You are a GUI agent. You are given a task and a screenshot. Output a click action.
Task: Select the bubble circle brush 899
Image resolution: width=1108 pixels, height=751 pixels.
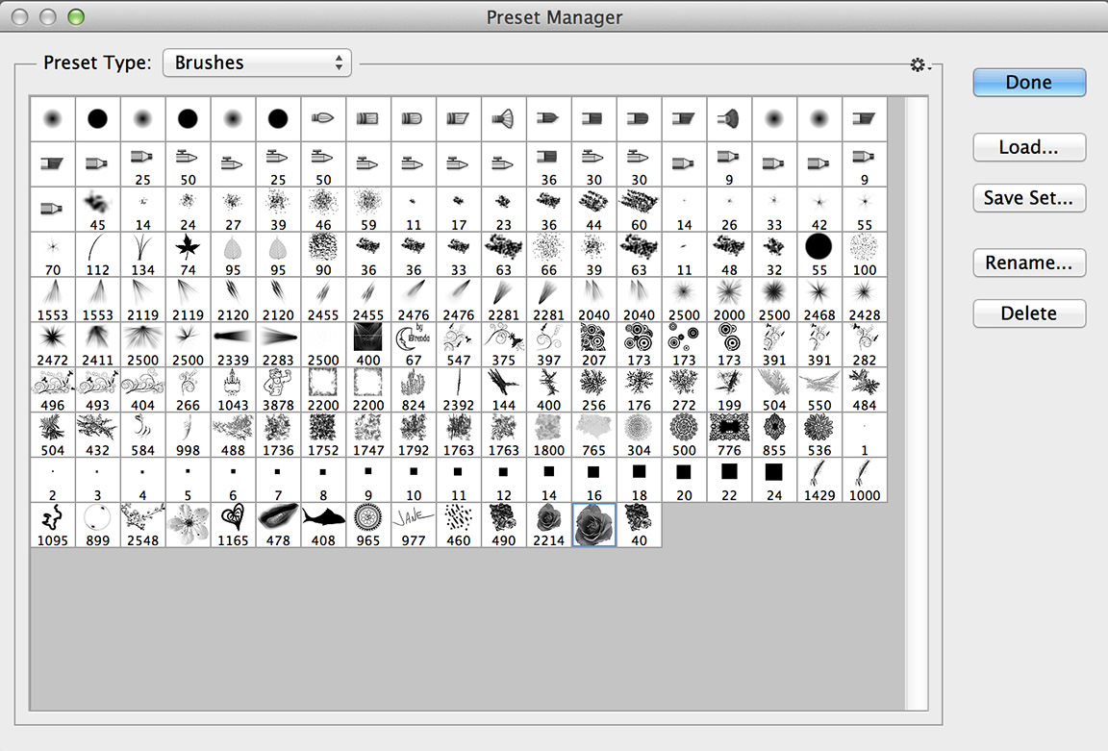97,525
